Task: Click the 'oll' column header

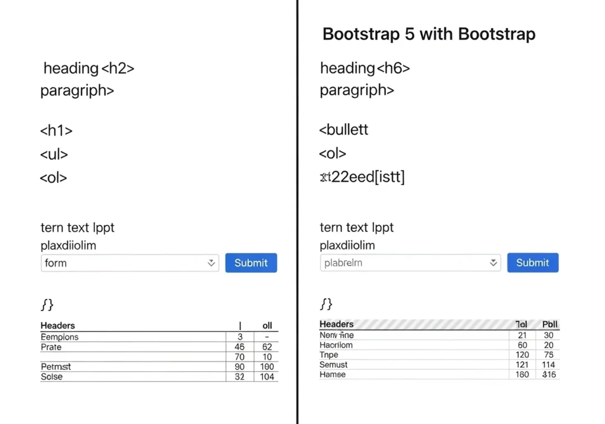Action: [267, 326]
